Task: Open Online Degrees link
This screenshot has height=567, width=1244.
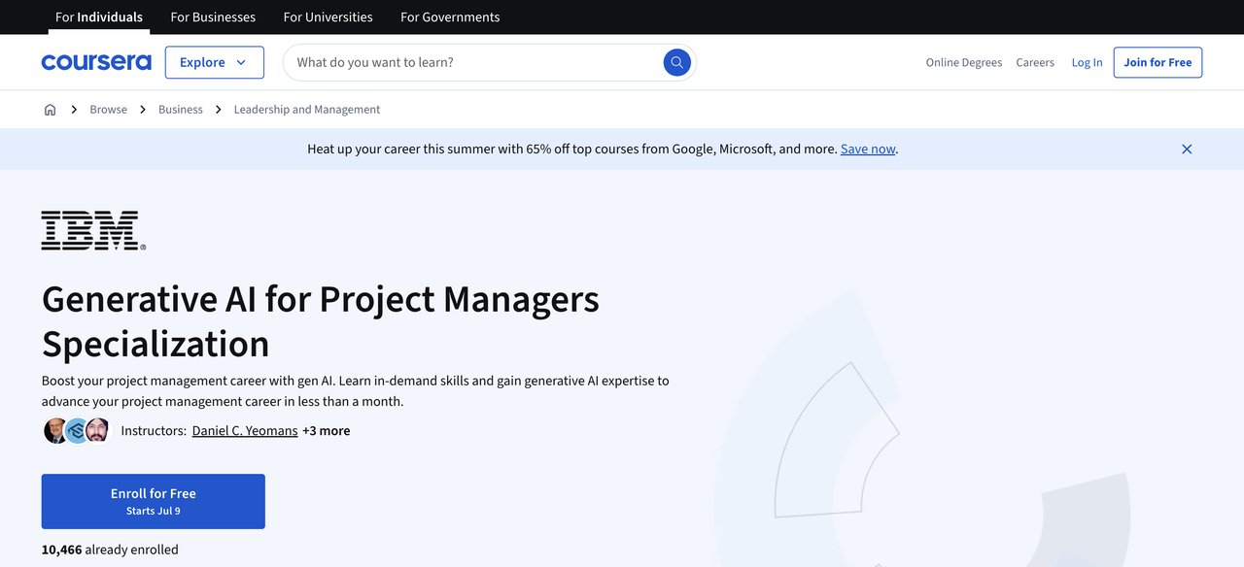Action: point(964,62)
